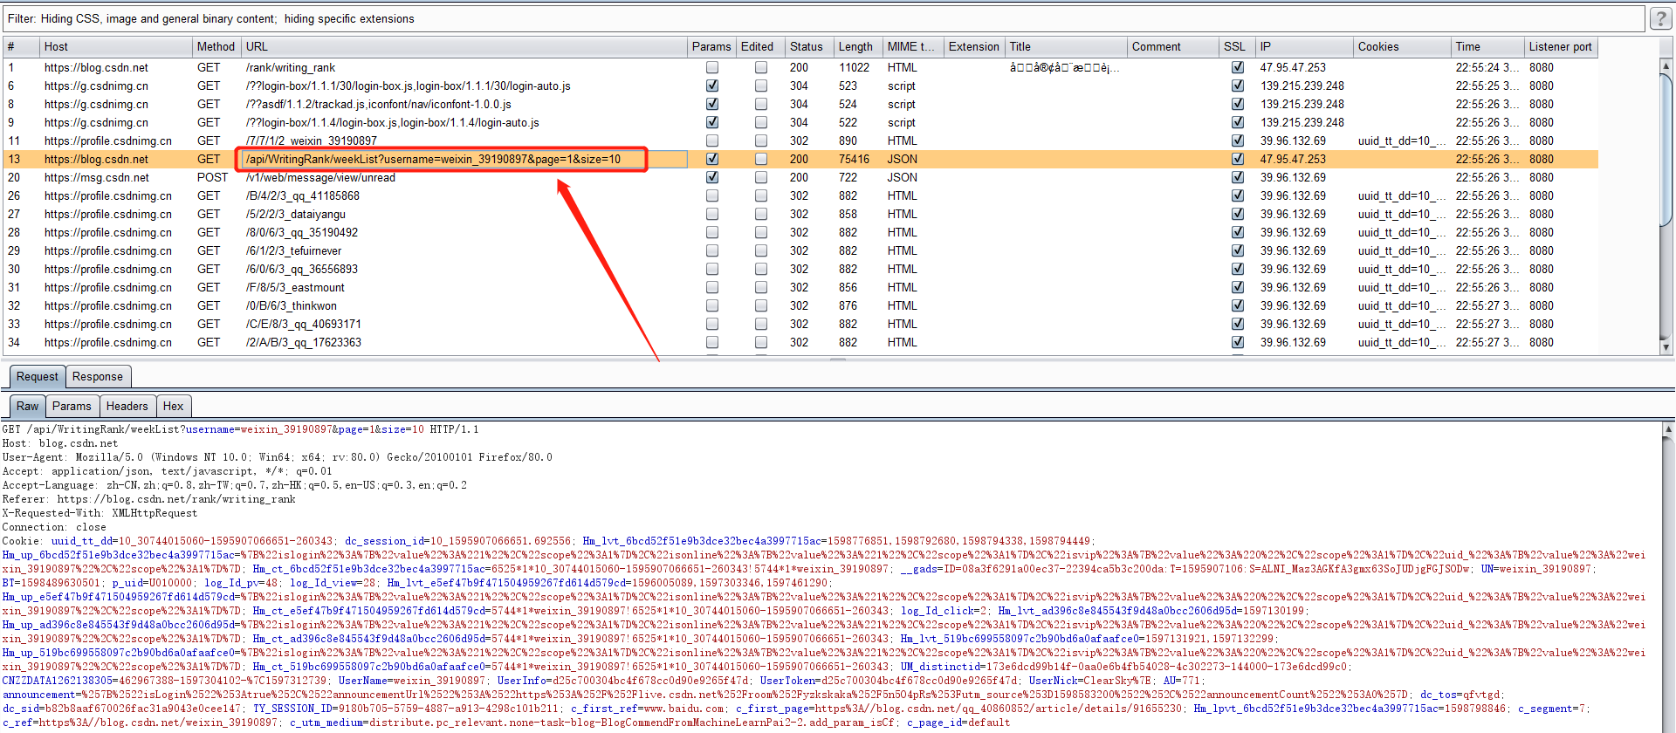
Task: Sort by the IP column header
Action: (1304, 46)
